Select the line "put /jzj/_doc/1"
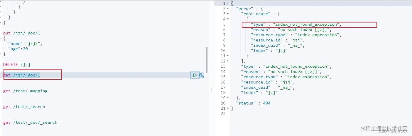Image resolution: width=412 pixels, height=136 pixels. pos(22,33)
